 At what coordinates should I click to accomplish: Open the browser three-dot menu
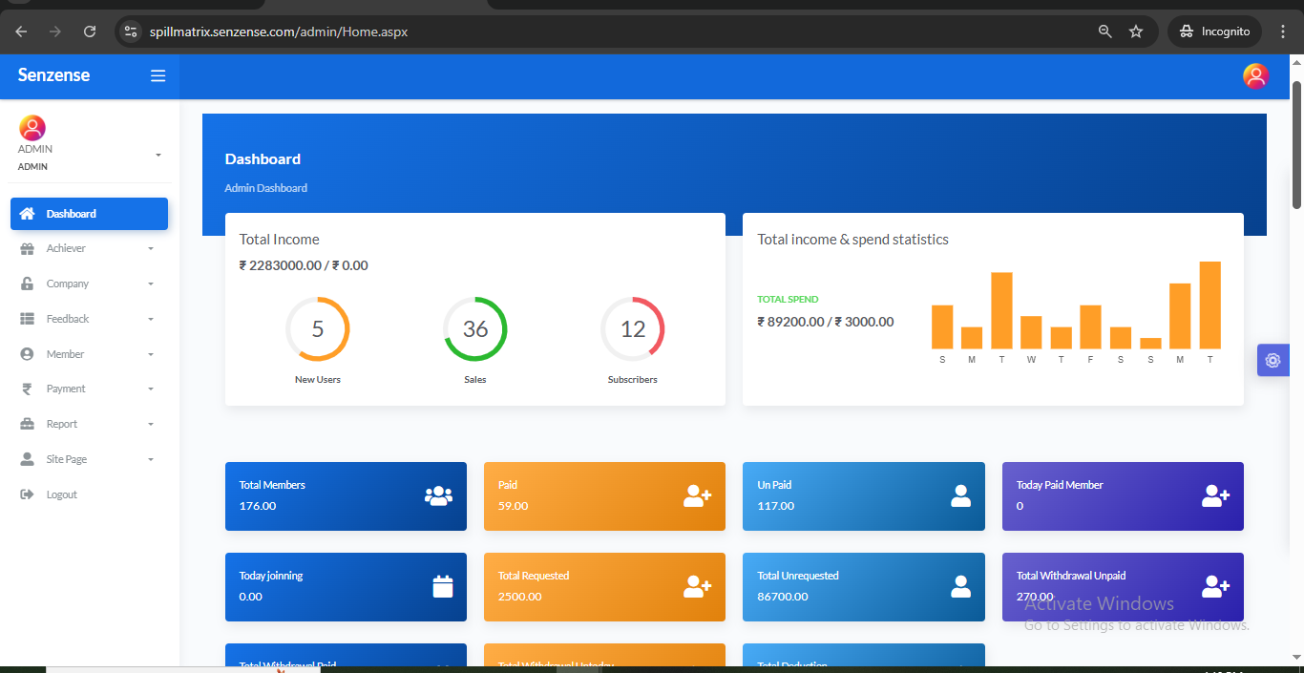click(1282, 32)
